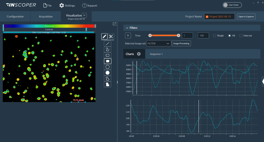
Task: Pop out the image viewer panel
Action: pos(114,24)
